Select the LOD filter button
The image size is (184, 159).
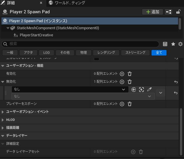point(46,53)
